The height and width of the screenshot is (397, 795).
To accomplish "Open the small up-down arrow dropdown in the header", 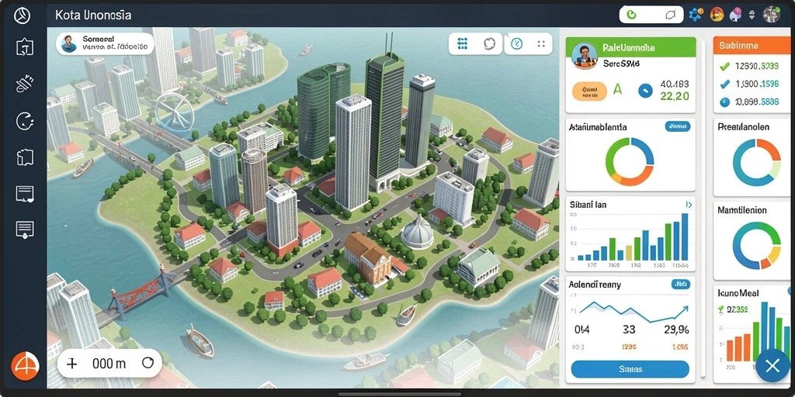I will 752,15.
